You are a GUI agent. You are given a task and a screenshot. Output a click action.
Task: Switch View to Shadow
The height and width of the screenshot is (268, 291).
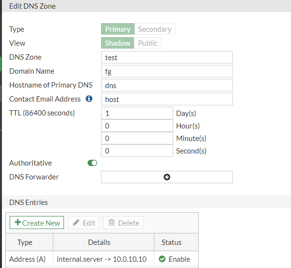coord(118,43)
